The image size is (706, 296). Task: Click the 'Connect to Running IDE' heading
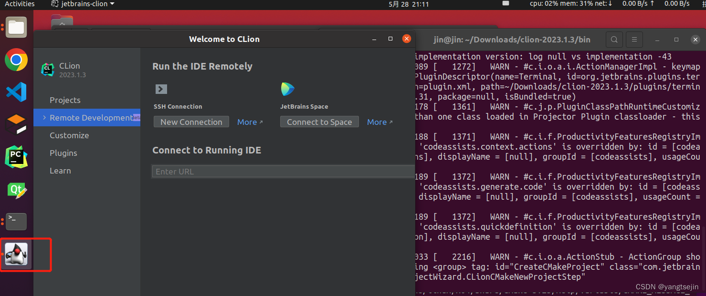click(207, 150)
